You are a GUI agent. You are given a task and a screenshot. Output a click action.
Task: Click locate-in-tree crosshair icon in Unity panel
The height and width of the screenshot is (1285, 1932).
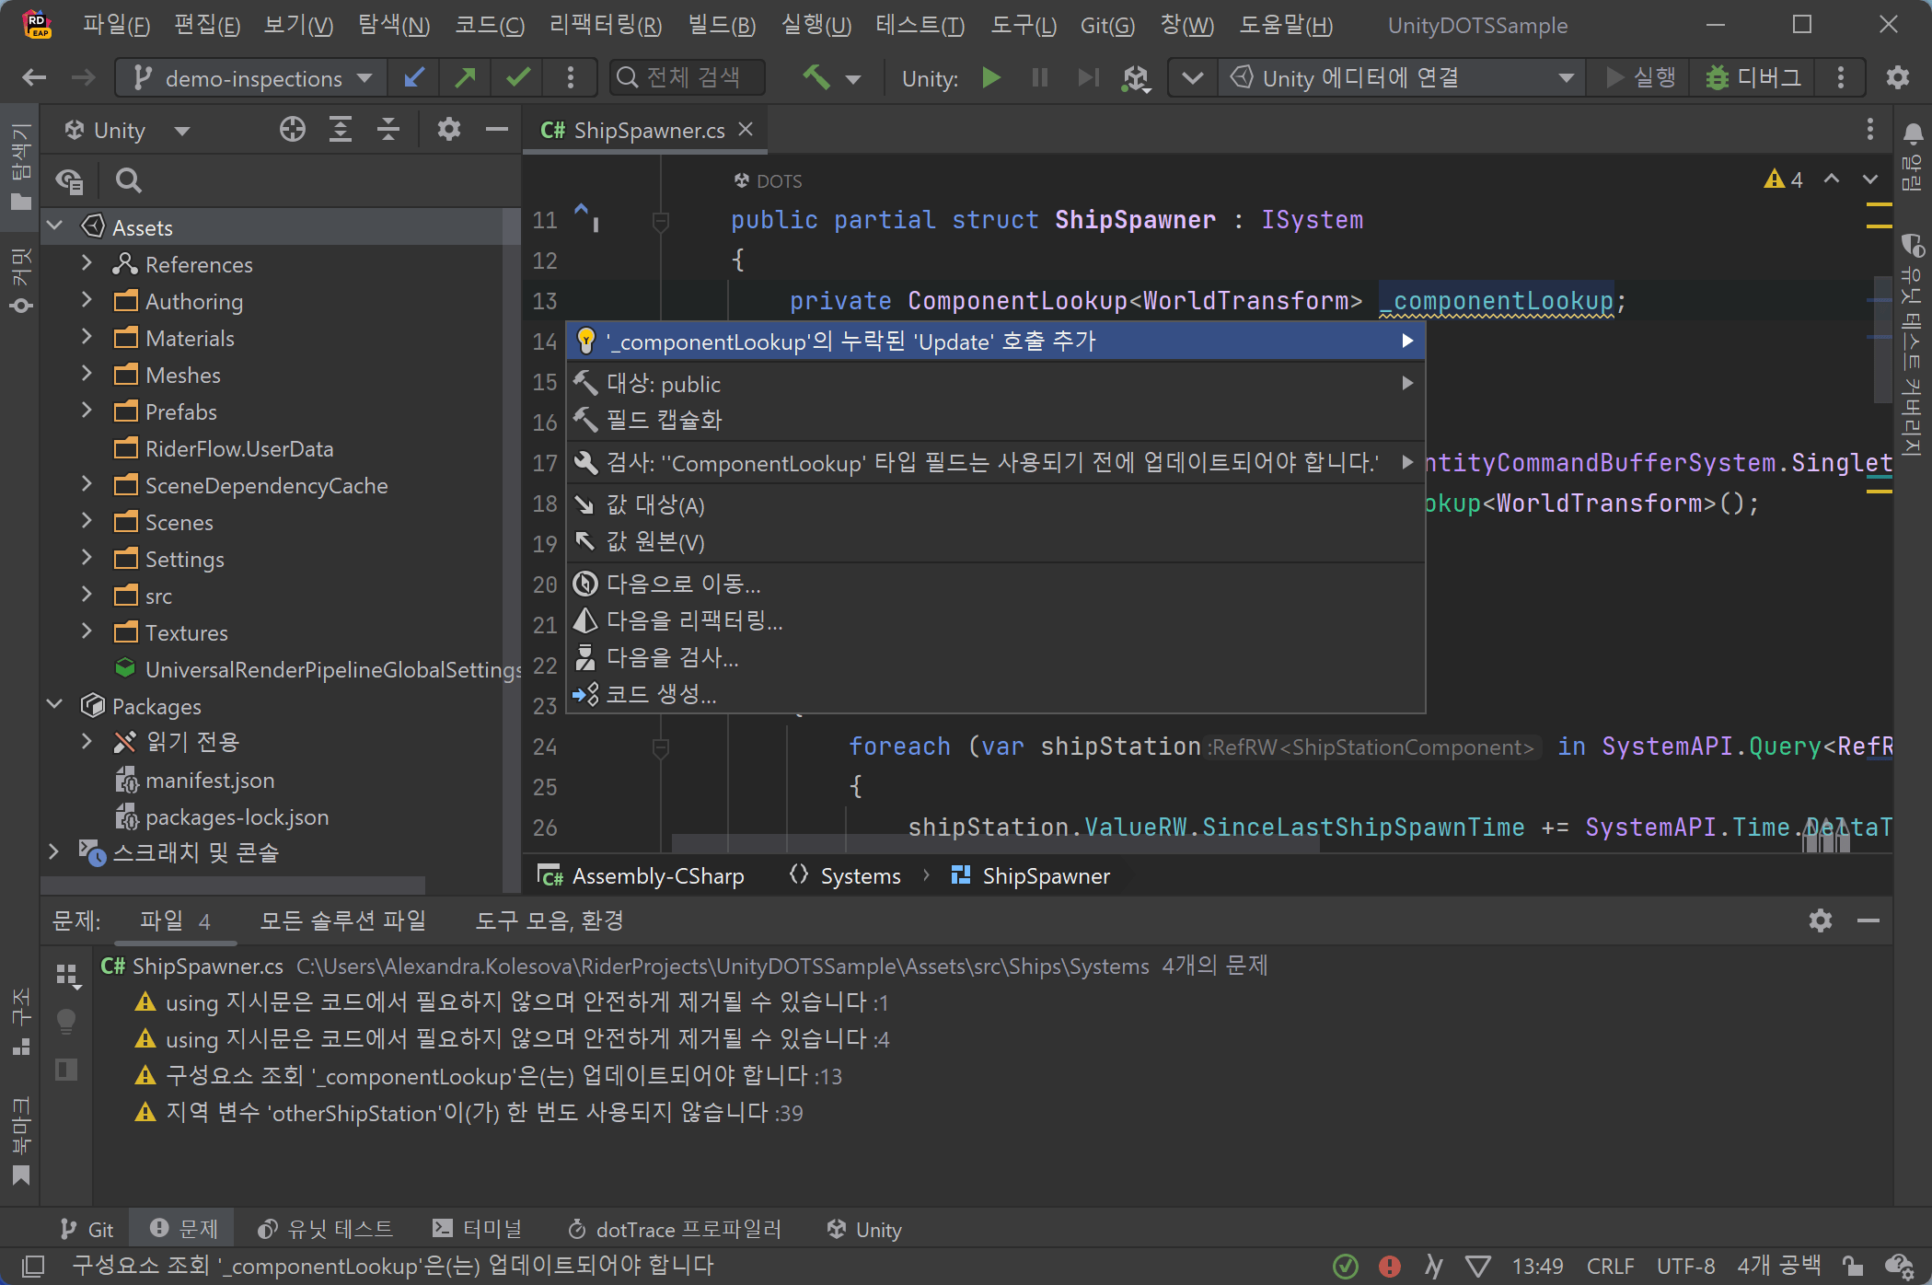292,130
